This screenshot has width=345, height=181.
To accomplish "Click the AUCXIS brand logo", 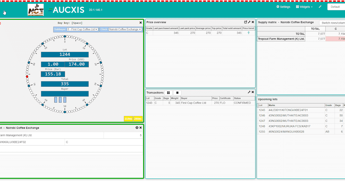I will [x=67, y=10].
